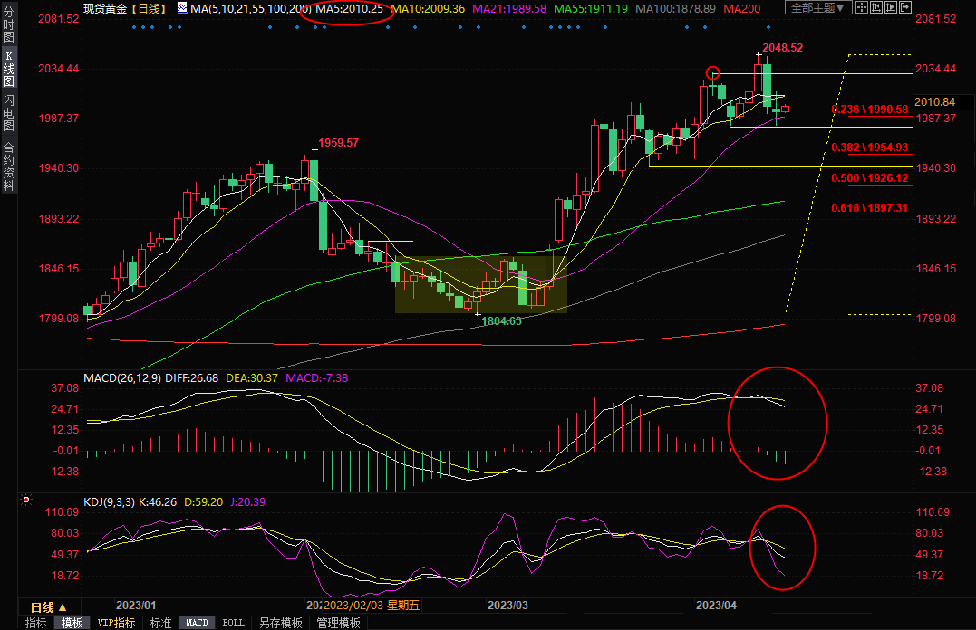This screenshot has width=976, height=630.
Task: Click the 1959.57 peak label
Action: pos(339,142)
